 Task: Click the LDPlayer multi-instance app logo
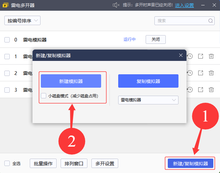tap(5, 5)
